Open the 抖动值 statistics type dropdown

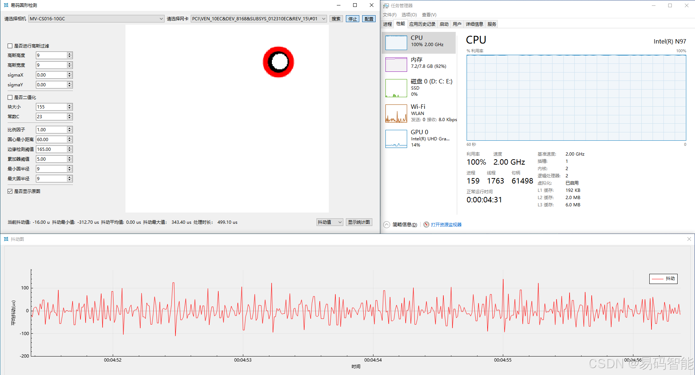pyautogui.click(x=330, y=222)
